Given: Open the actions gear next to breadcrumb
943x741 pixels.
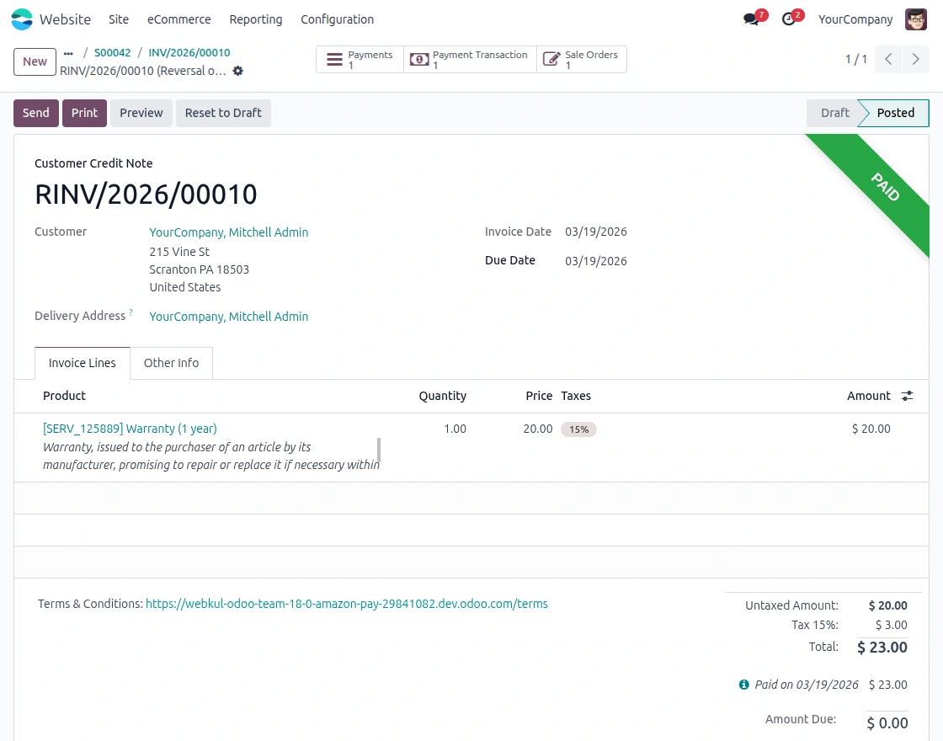Looking at the screenshot, I should pyautogui.click(x=238, y=71).
